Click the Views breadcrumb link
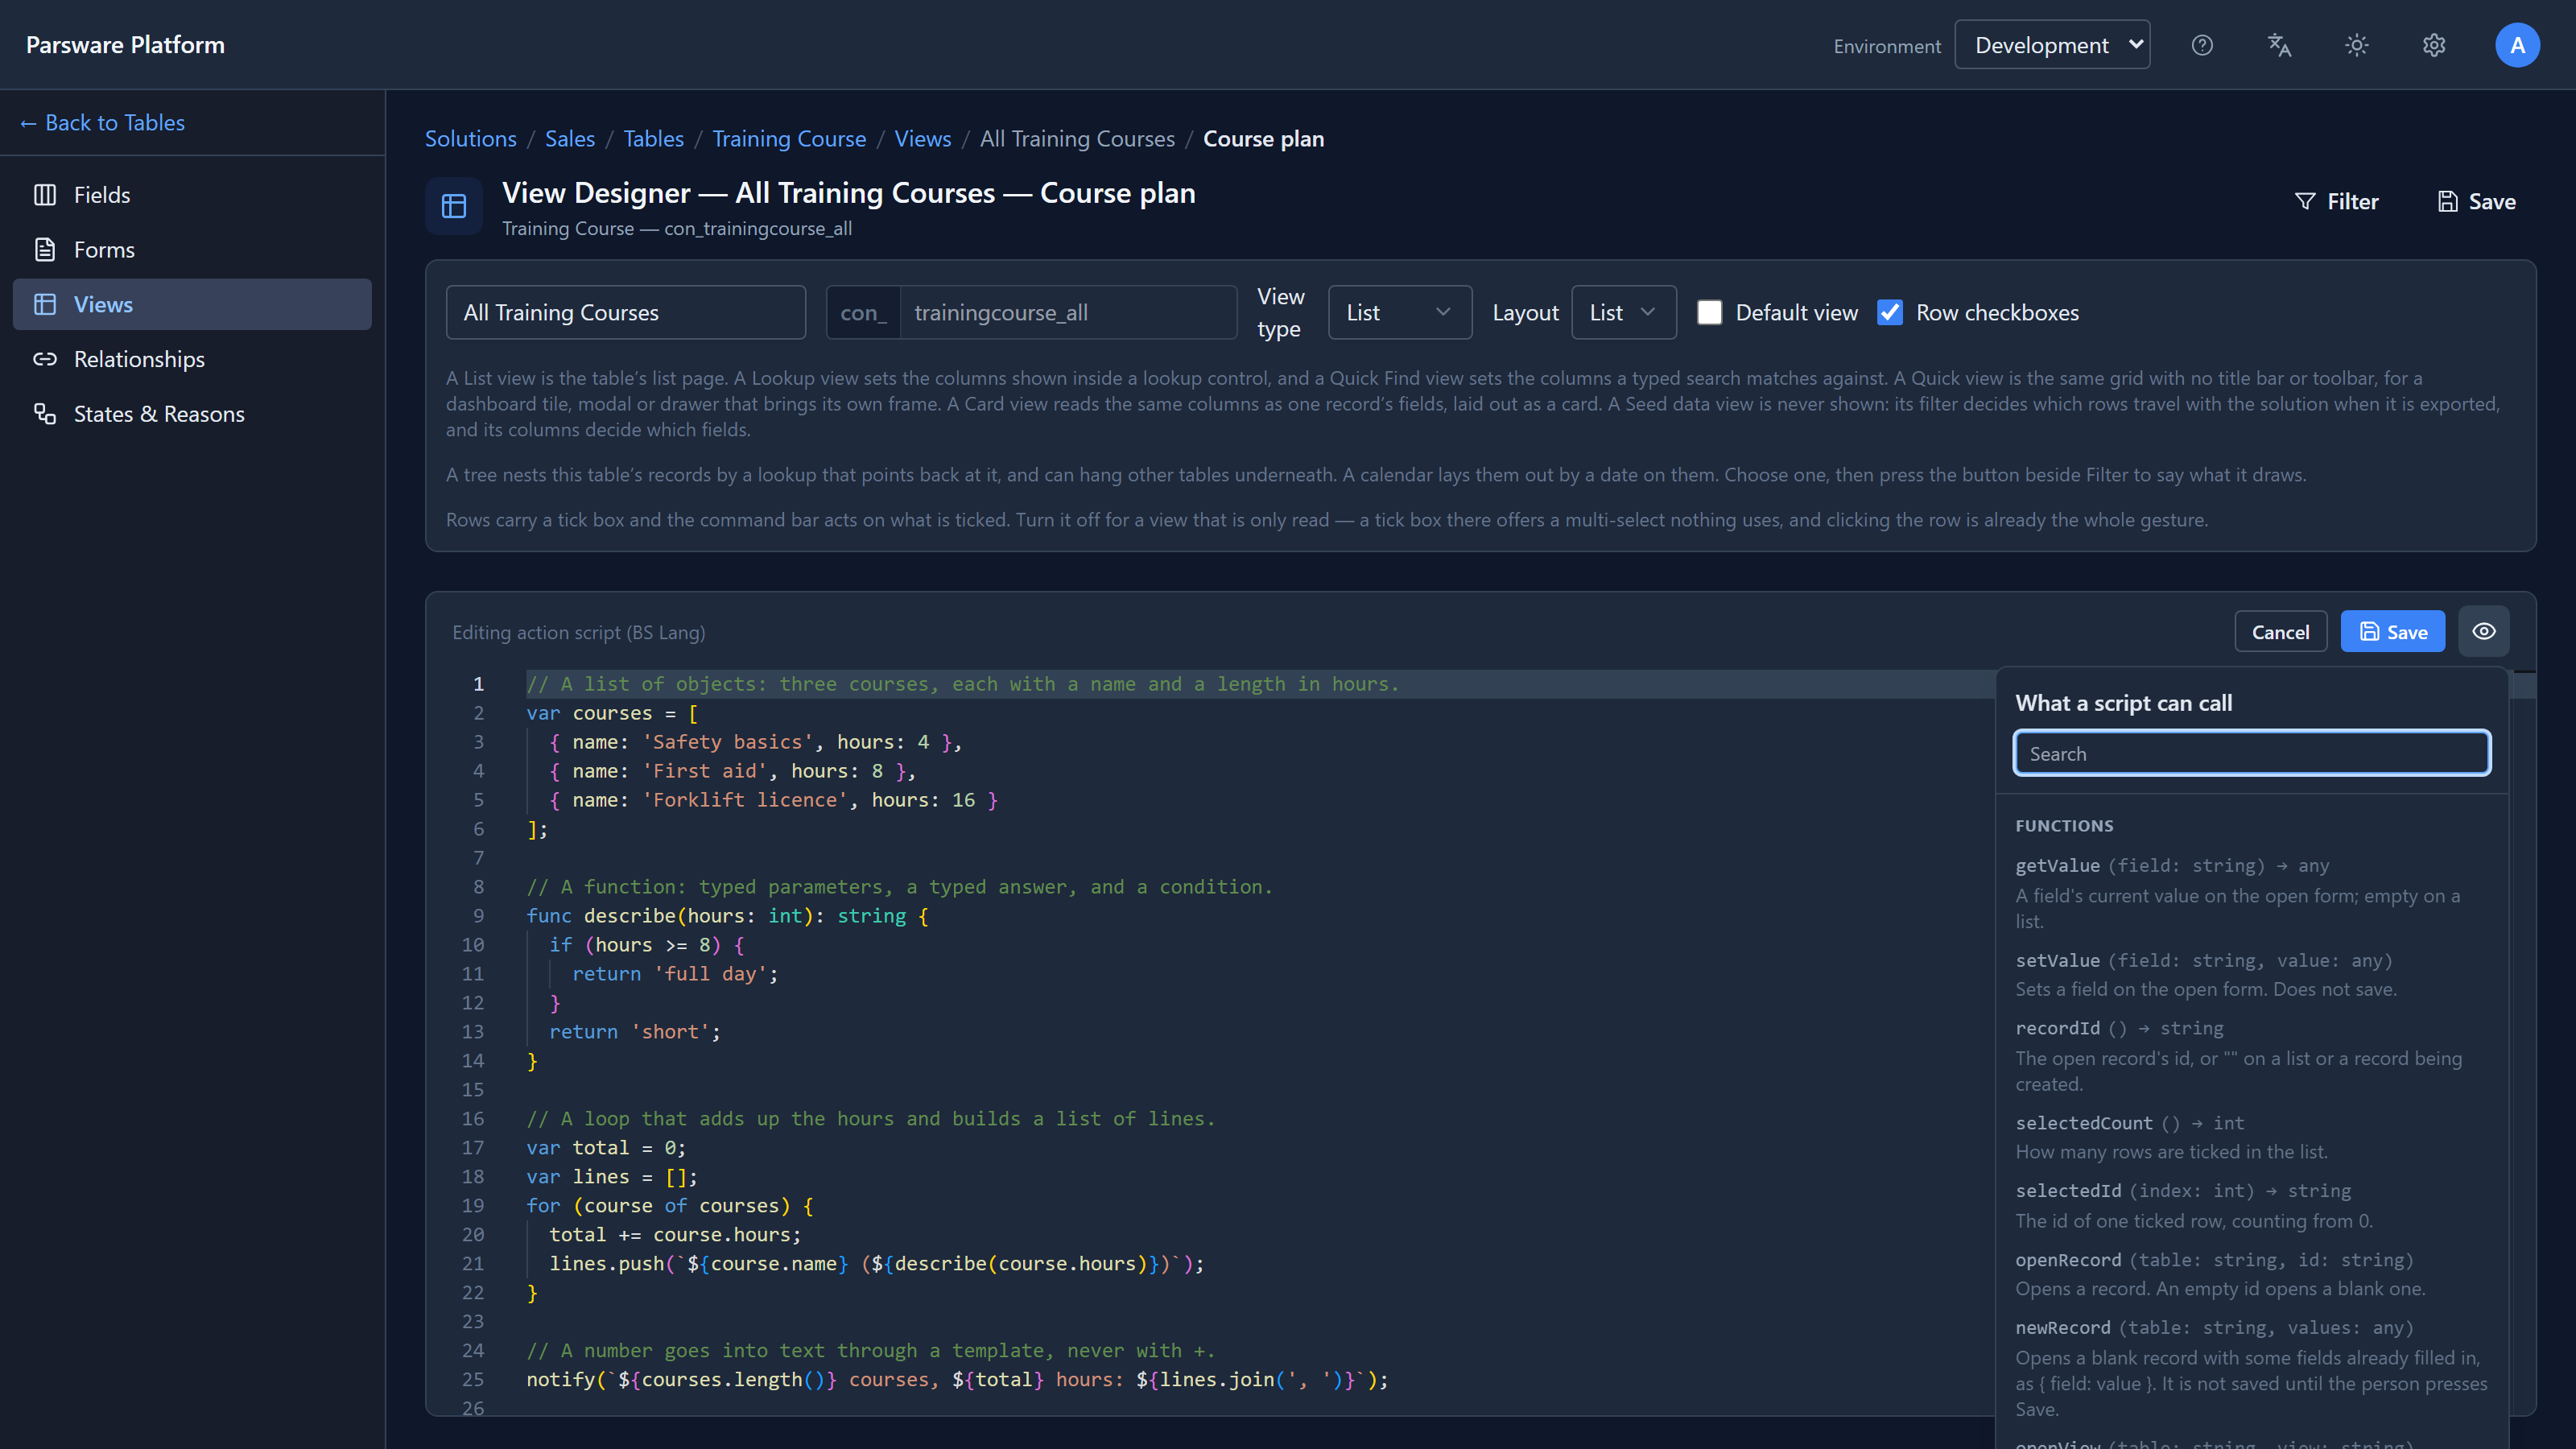The image size is (2576, 1449). pyautogui.click(x=922, y=139)
